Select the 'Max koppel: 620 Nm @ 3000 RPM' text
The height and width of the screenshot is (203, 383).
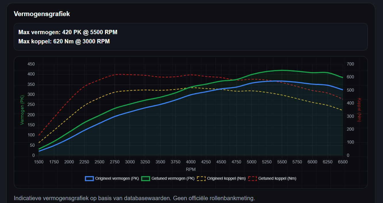click(x=64, y=41)
